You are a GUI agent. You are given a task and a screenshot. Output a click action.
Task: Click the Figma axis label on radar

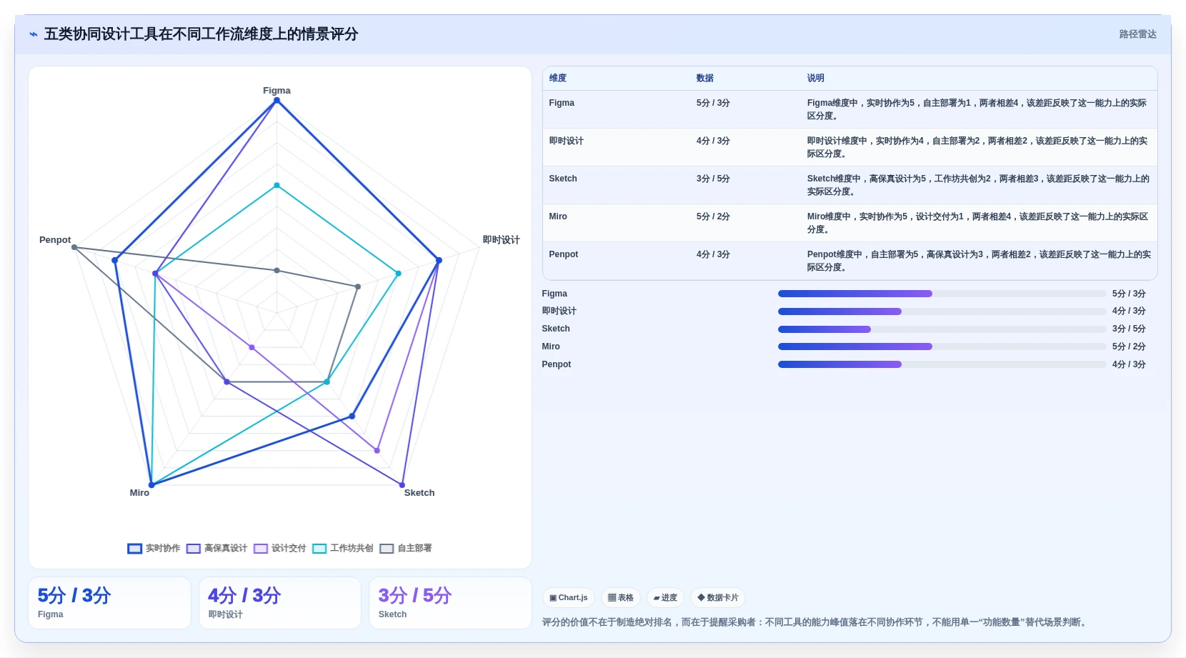point(276,91)
